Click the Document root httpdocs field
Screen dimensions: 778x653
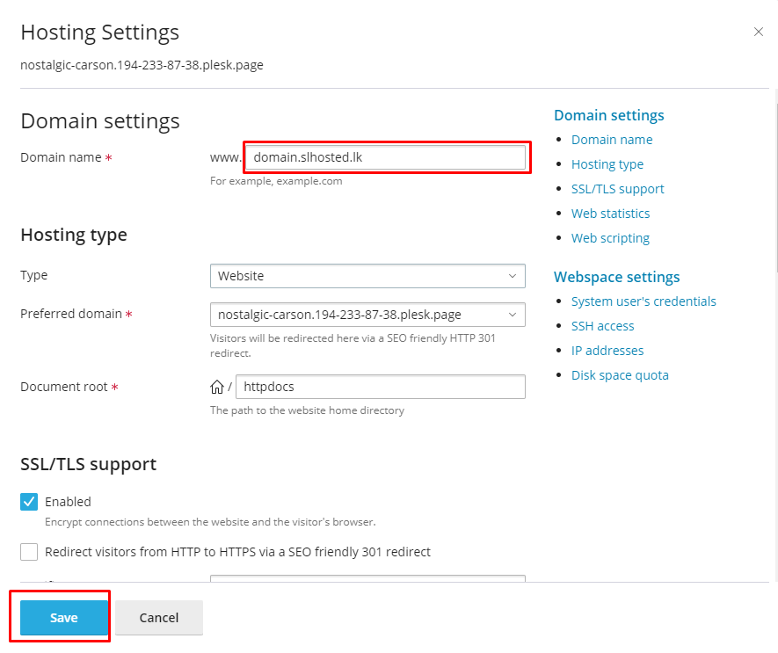click(380, 387)
